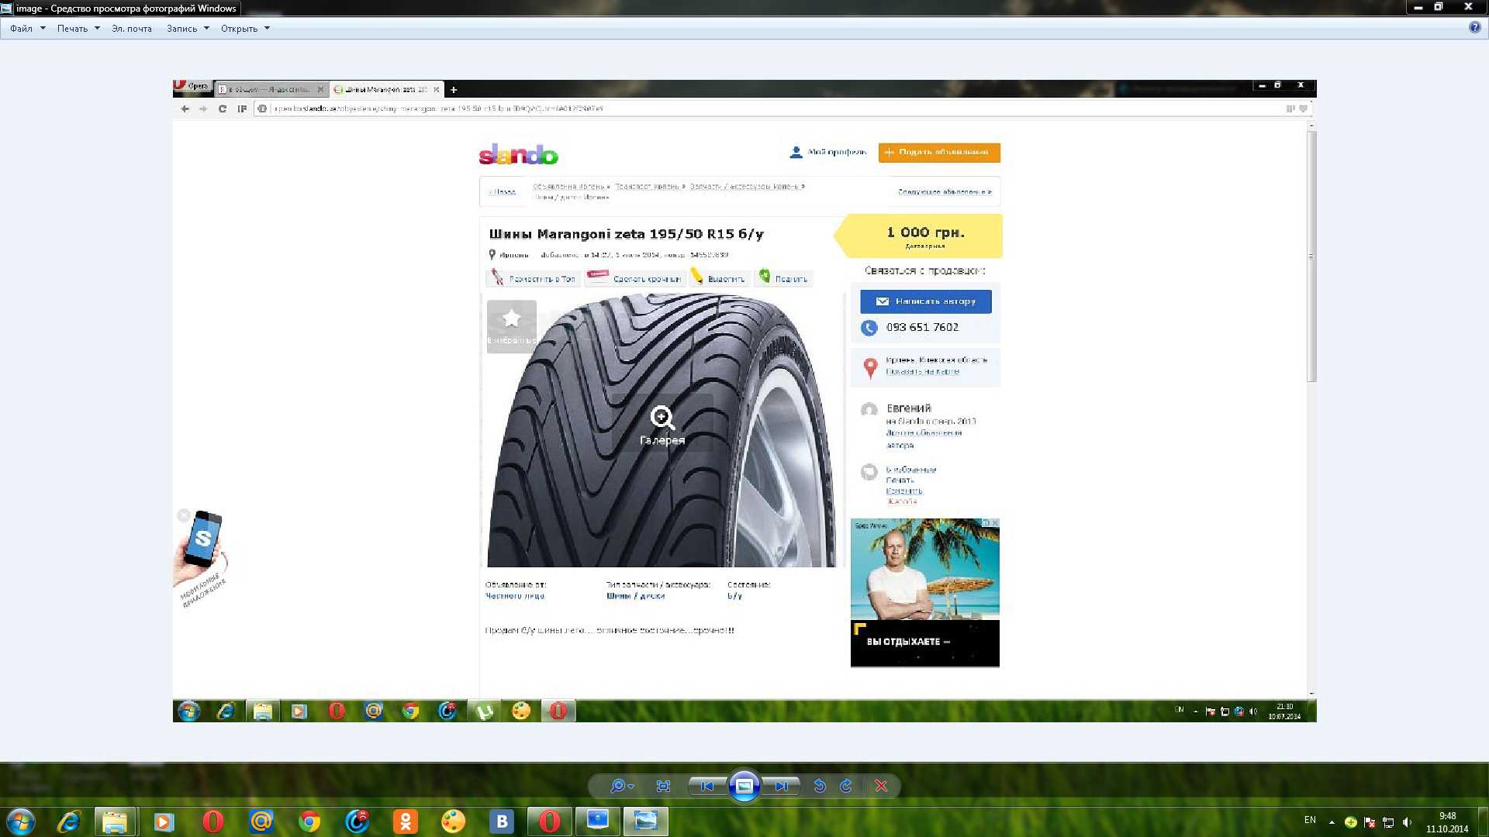Click the actual size fit button
1489x837 pixels.
663,786
